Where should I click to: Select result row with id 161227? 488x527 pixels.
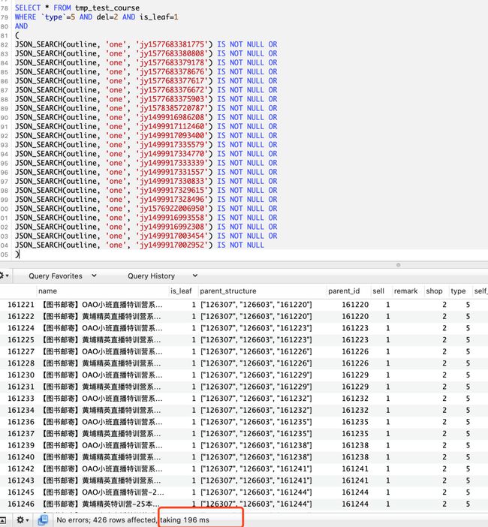244,351
